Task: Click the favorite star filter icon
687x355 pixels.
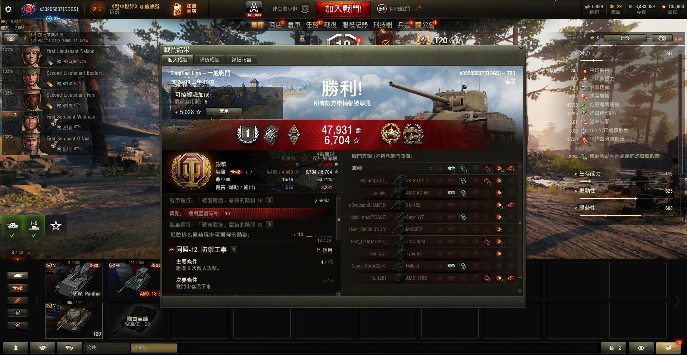Action: [x=56, y=226]
